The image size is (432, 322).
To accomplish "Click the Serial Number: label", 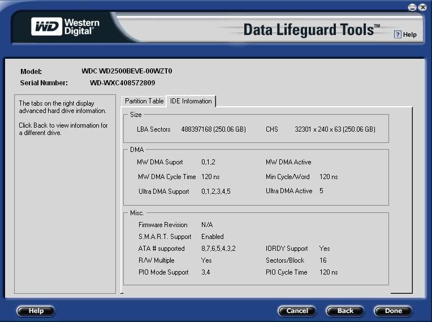I will pyautogui.click(x=44, y=83).
